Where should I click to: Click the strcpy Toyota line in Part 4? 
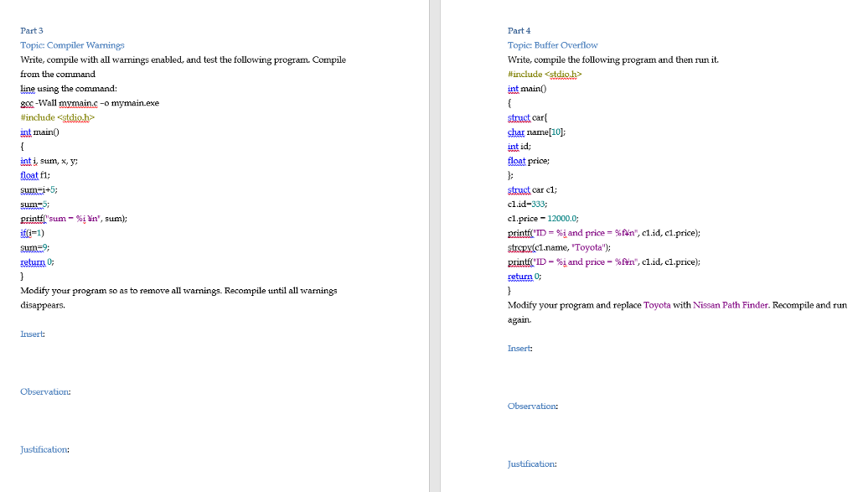(561, 247)
